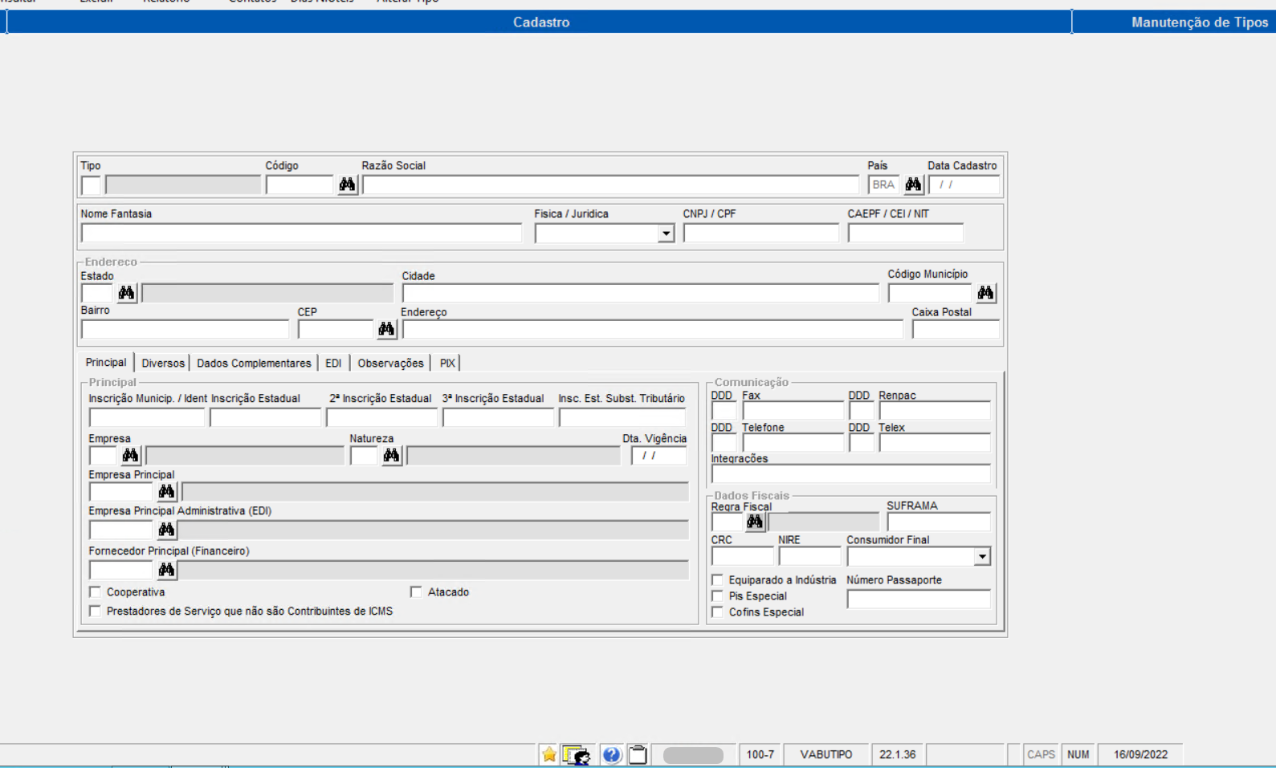Image resolution: width=1276 pixels, height=768 pixels.
Task: Toggle Prestadores de Serviço não Contribuintes checkbox
Action: 96,611
